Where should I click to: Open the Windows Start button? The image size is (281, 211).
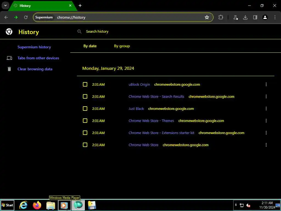tap(7, 205)
